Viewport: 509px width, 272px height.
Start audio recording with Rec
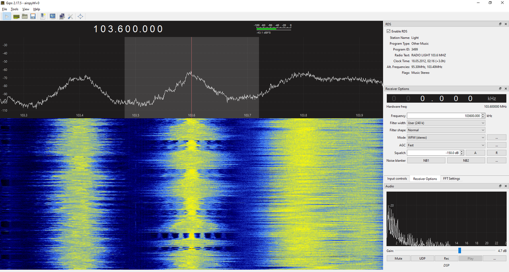click(447, 258)
